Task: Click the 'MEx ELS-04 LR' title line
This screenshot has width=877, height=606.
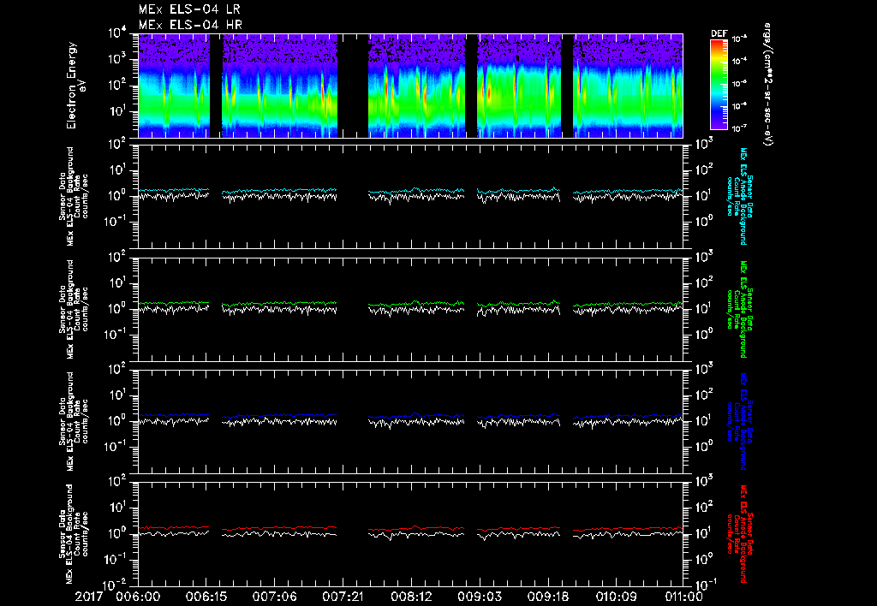Action: tap(189, 9)
